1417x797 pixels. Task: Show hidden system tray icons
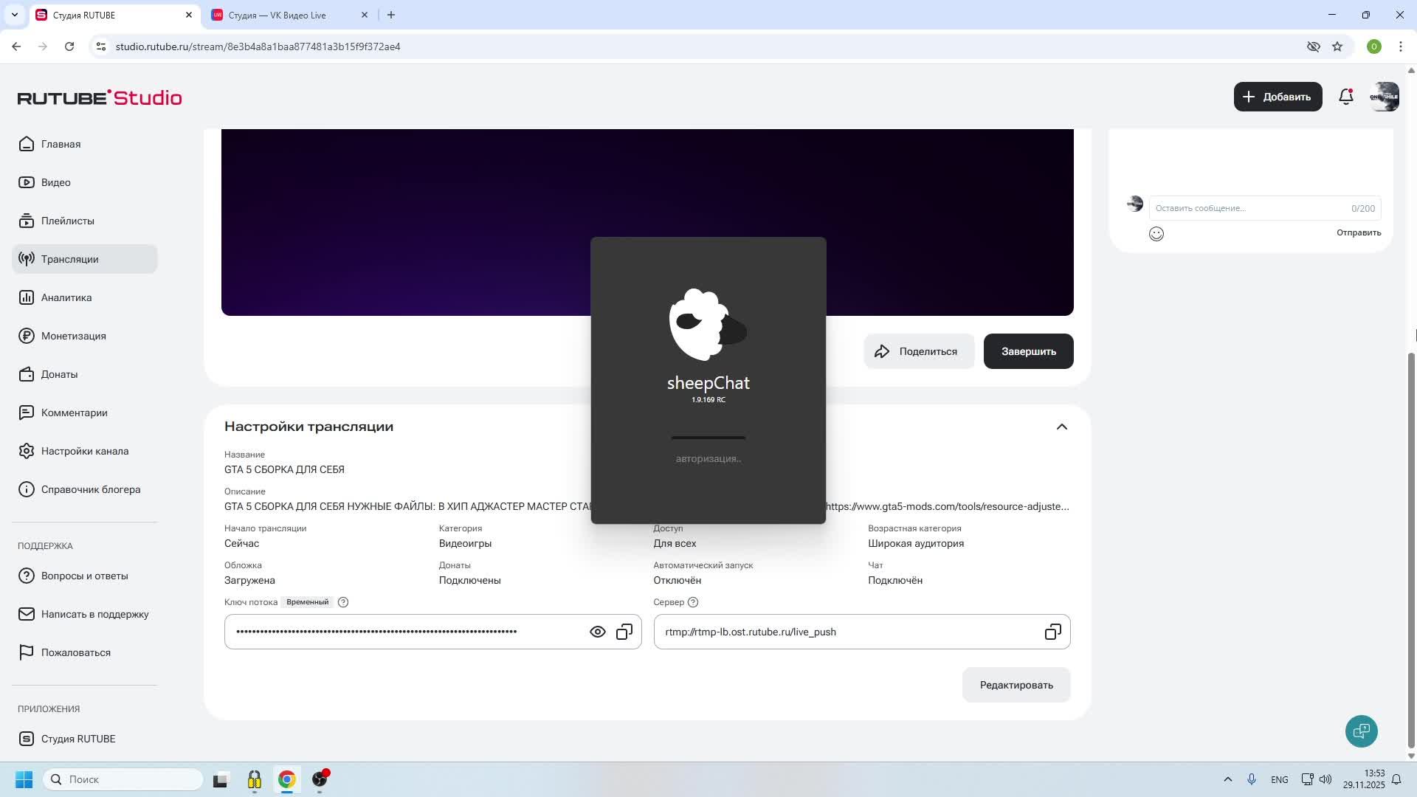1227,779
